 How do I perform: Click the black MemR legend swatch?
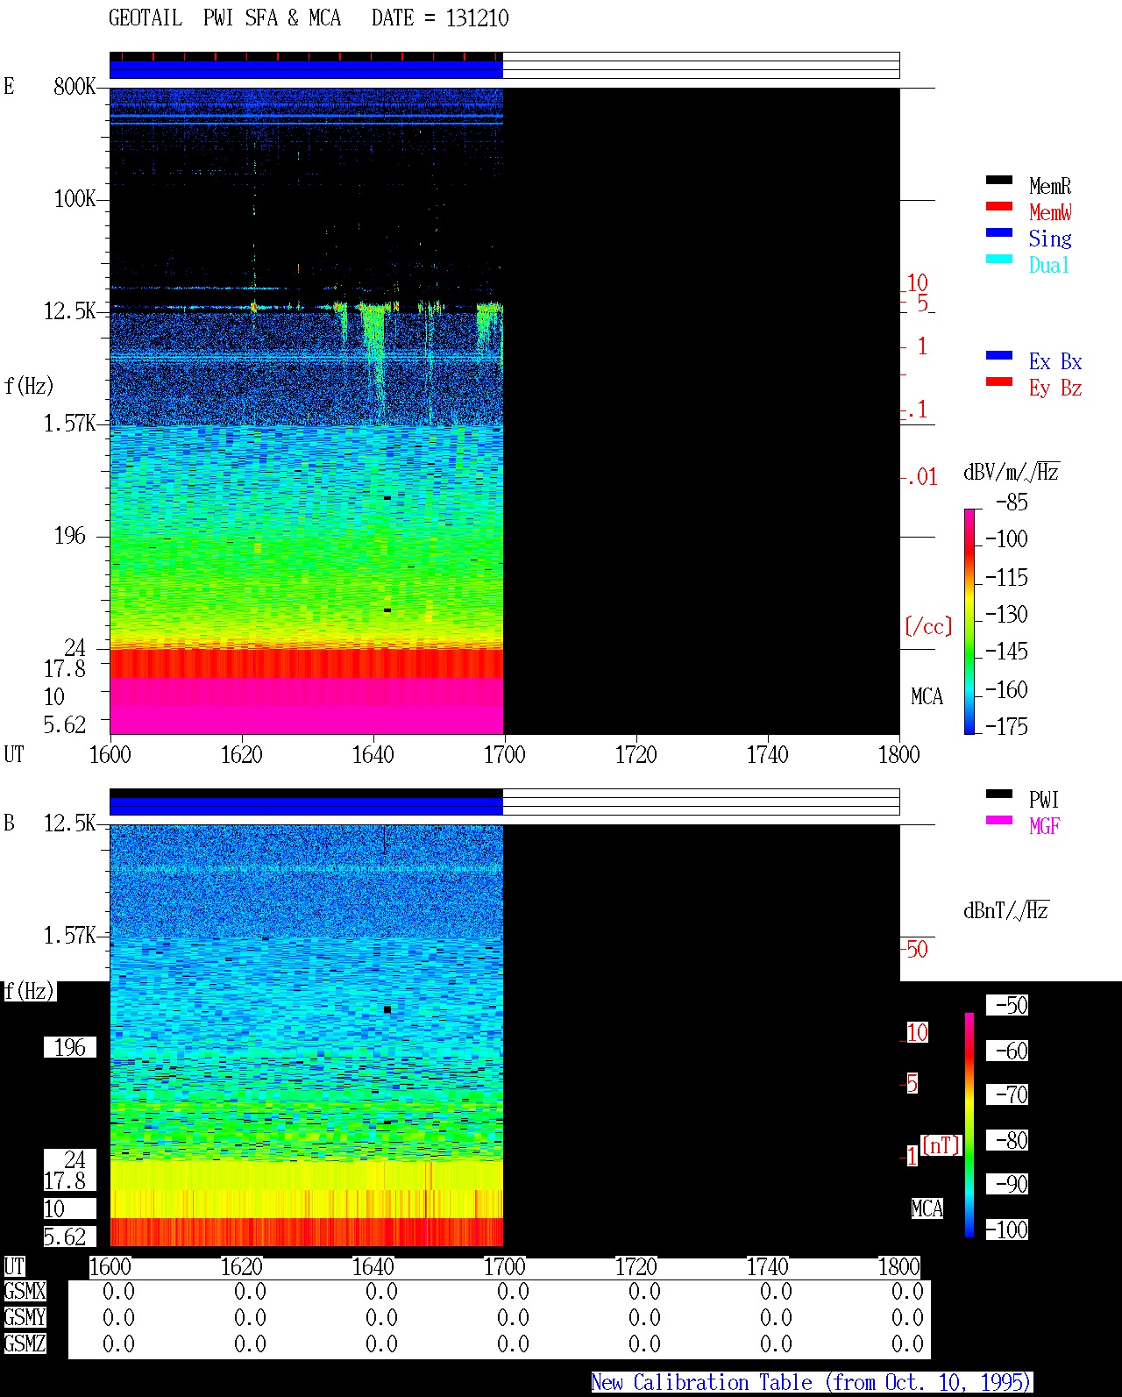(998, 180)
